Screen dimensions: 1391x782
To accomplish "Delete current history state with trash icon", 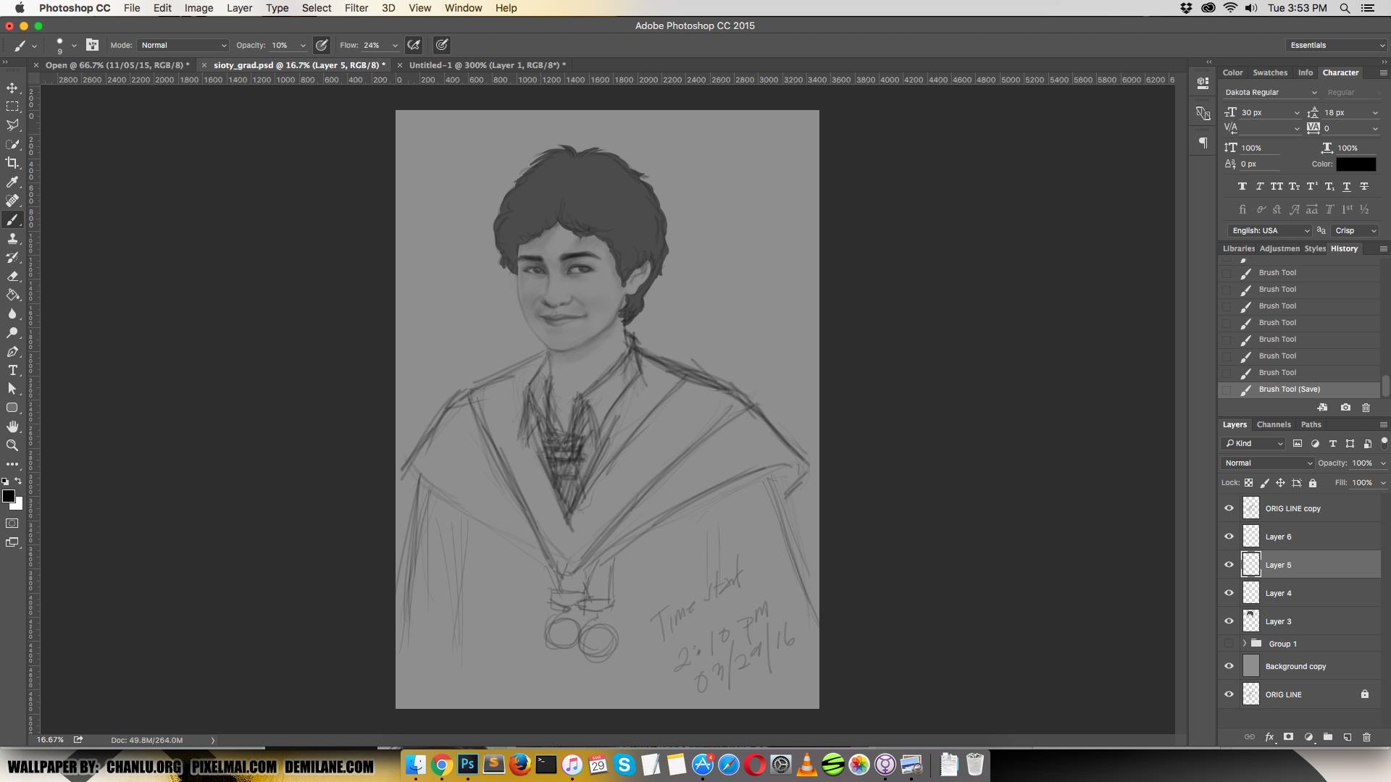I will click(1366, 408).
